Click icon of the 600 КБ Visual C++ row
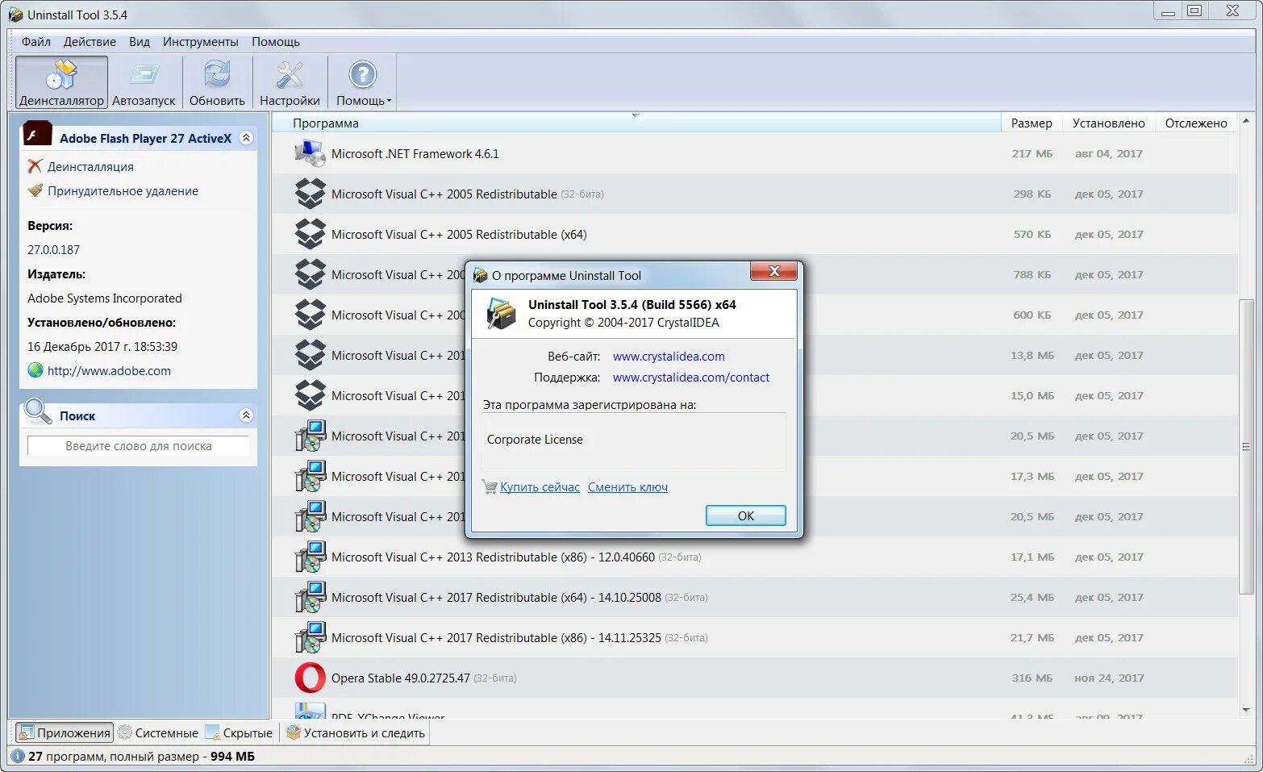Viewport: 1263px width, 772px height. [x=310, y=315]
